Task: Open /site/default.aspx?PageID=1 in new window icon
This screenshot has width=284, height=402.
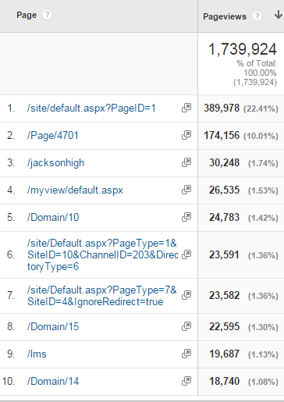Action: (x=186, y=108)
